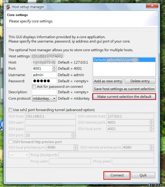Click the SSH local port field
The width and height of the screenshot is (165, 187).
click(128, 129)
